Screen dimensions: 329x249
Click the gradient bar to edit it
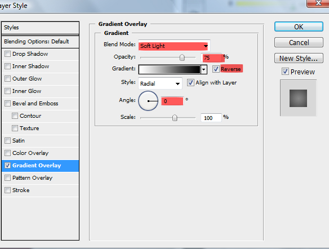click(170, 70)
